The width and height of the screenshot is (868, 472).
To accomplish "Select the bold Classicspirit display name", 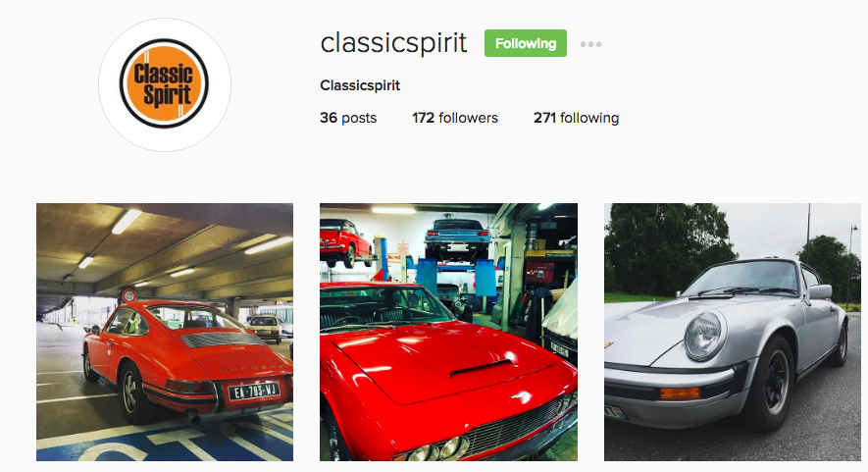I will [x=360, y=86].
